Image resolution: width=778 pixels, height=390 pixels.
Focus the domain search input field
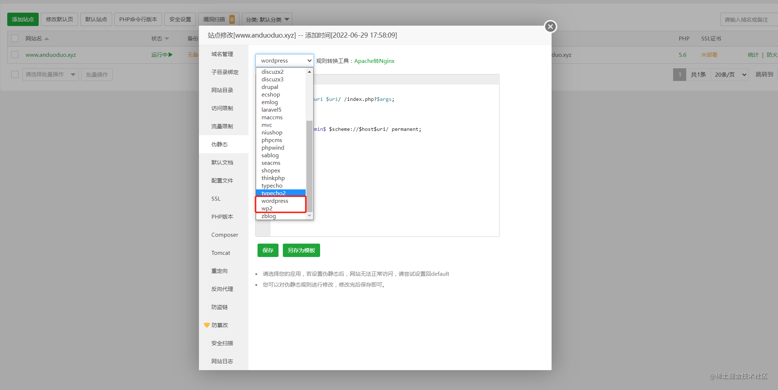[x=749, y=20]
